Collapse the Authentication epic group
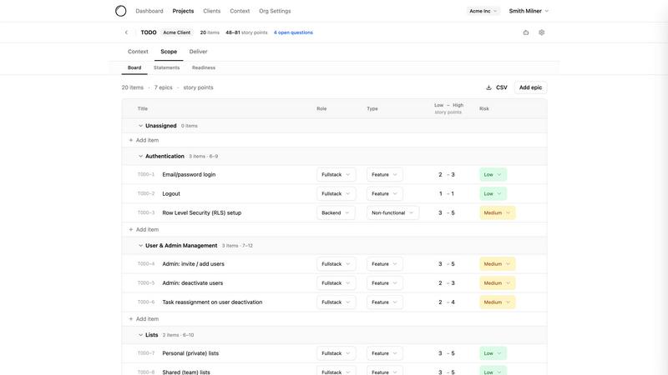The height and width of the screenshot is (375, 668). (141, 156)
